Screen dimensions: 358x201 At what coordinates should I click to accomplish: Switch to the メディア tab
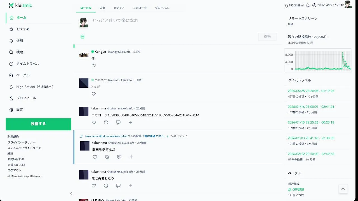(x=119, y=8)
